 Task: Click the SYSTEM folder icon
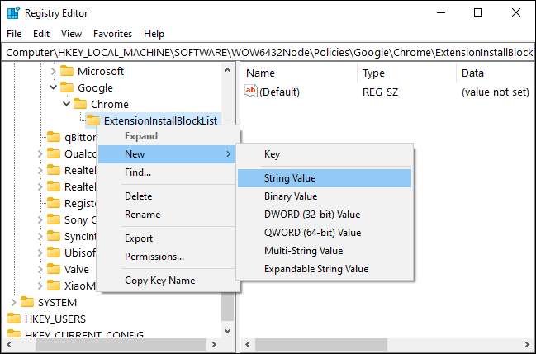[27, 302]
